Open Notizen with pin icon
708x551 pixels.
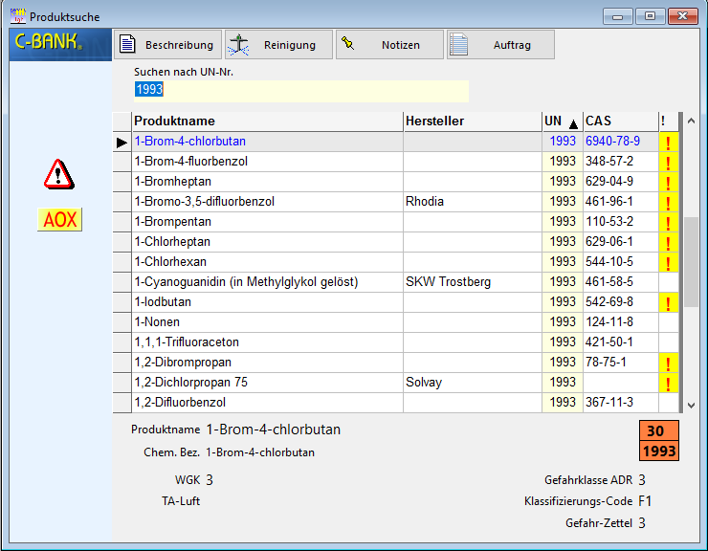click(x=390, y=45)
